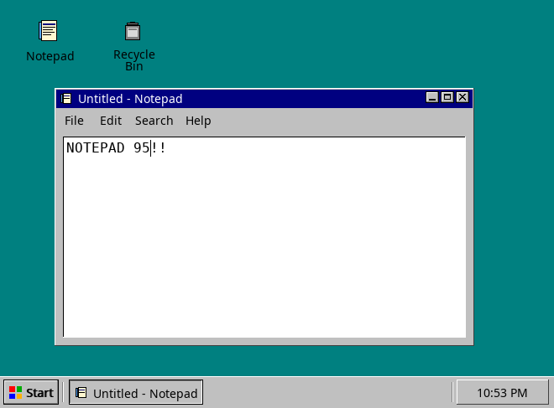Click the Untitled - Notepad title bar
The height and width of the screenshot is (408, 554).
click(x=264, y=98)
